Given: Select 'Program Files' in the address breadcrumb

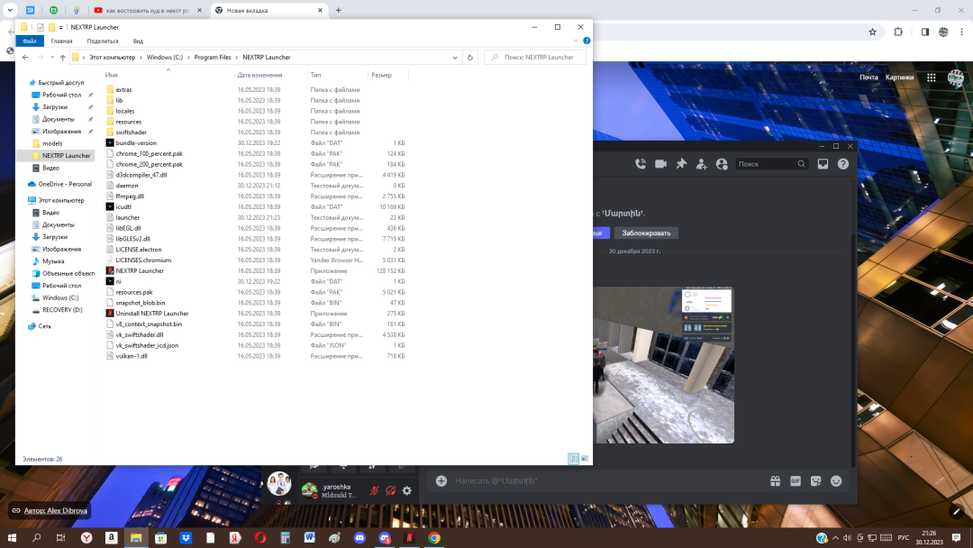Looking at the screenshot, I should 213,57.
